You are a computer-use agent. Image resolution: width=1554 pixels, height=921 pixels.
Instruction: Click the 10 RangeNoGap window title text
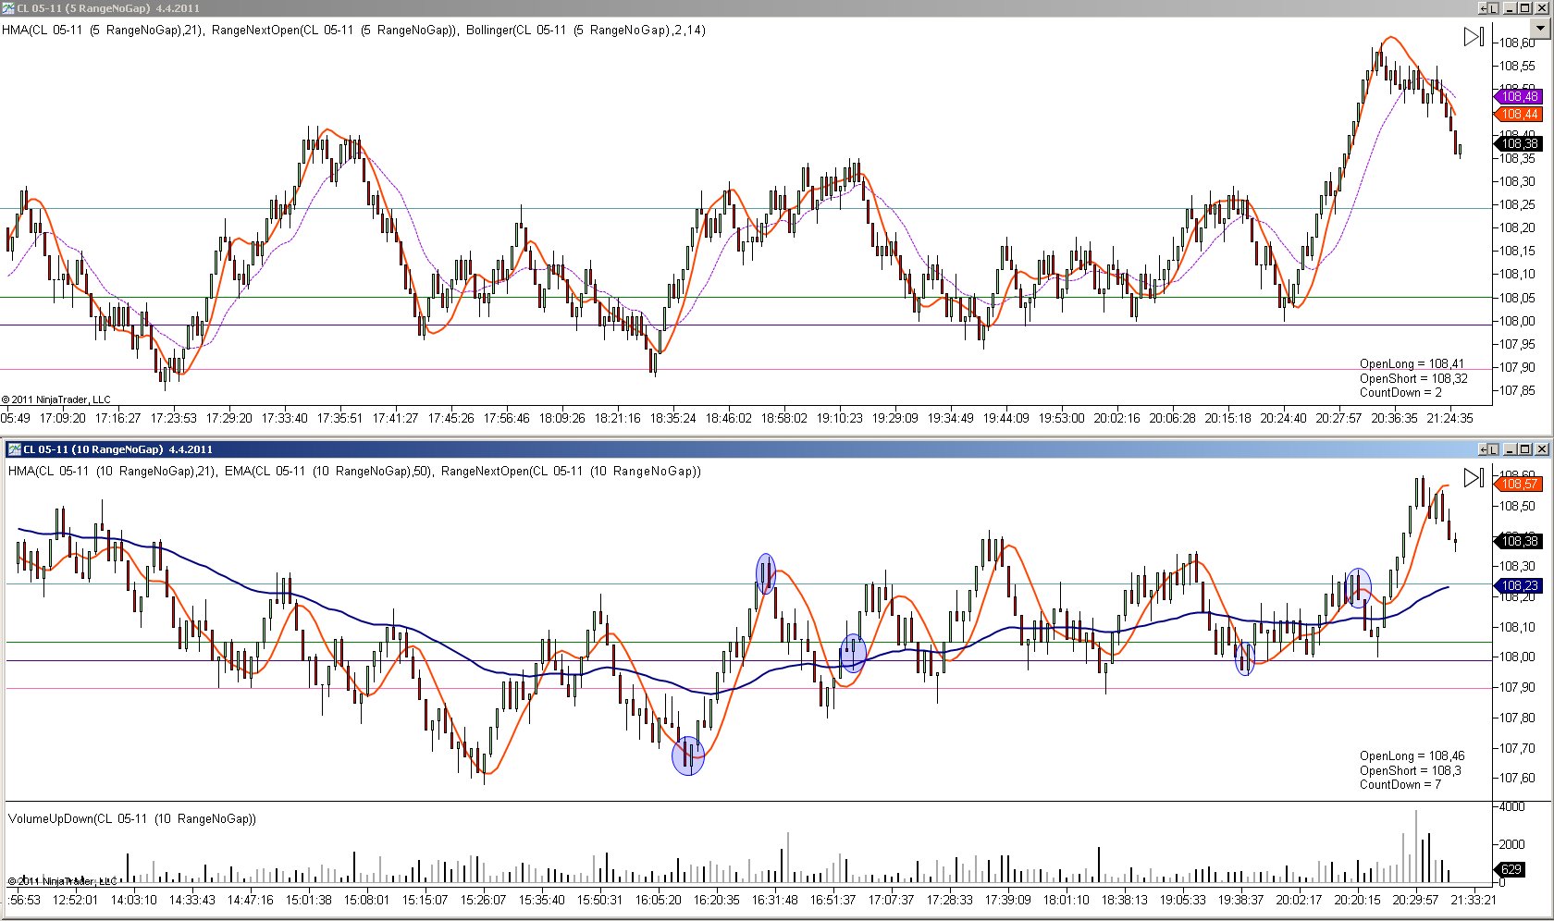click(117, 449)
